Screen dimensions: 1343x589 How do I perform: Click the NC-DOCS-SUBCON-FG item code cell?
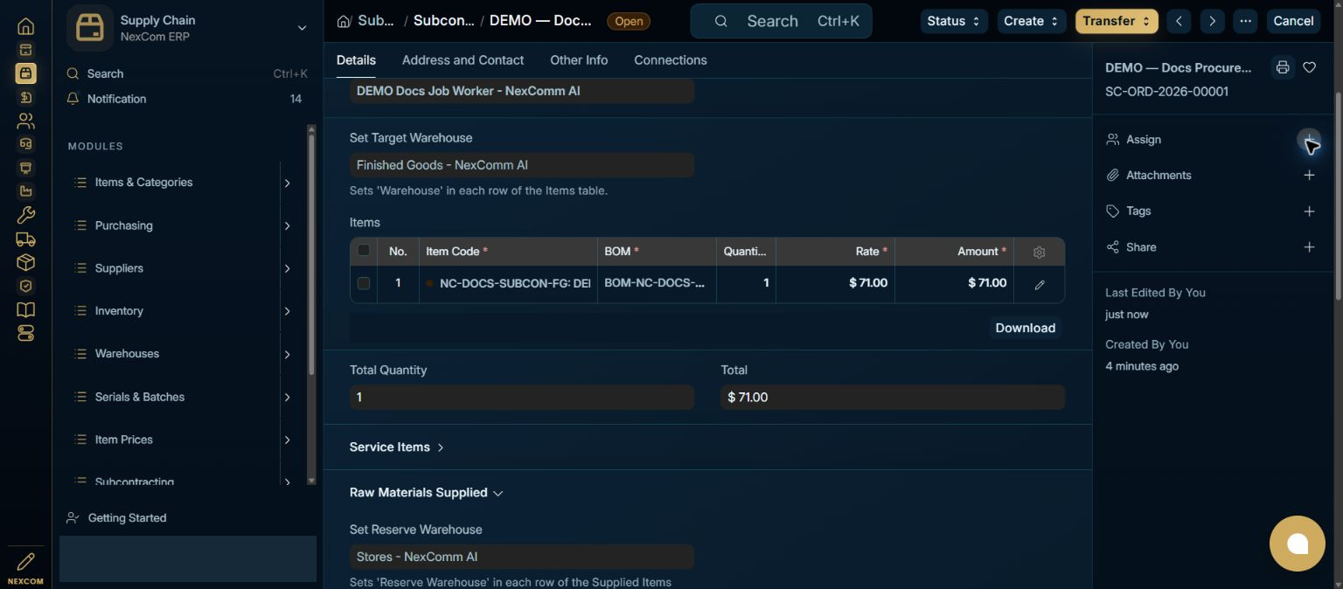pyautogui.click(x=508, y=283)
